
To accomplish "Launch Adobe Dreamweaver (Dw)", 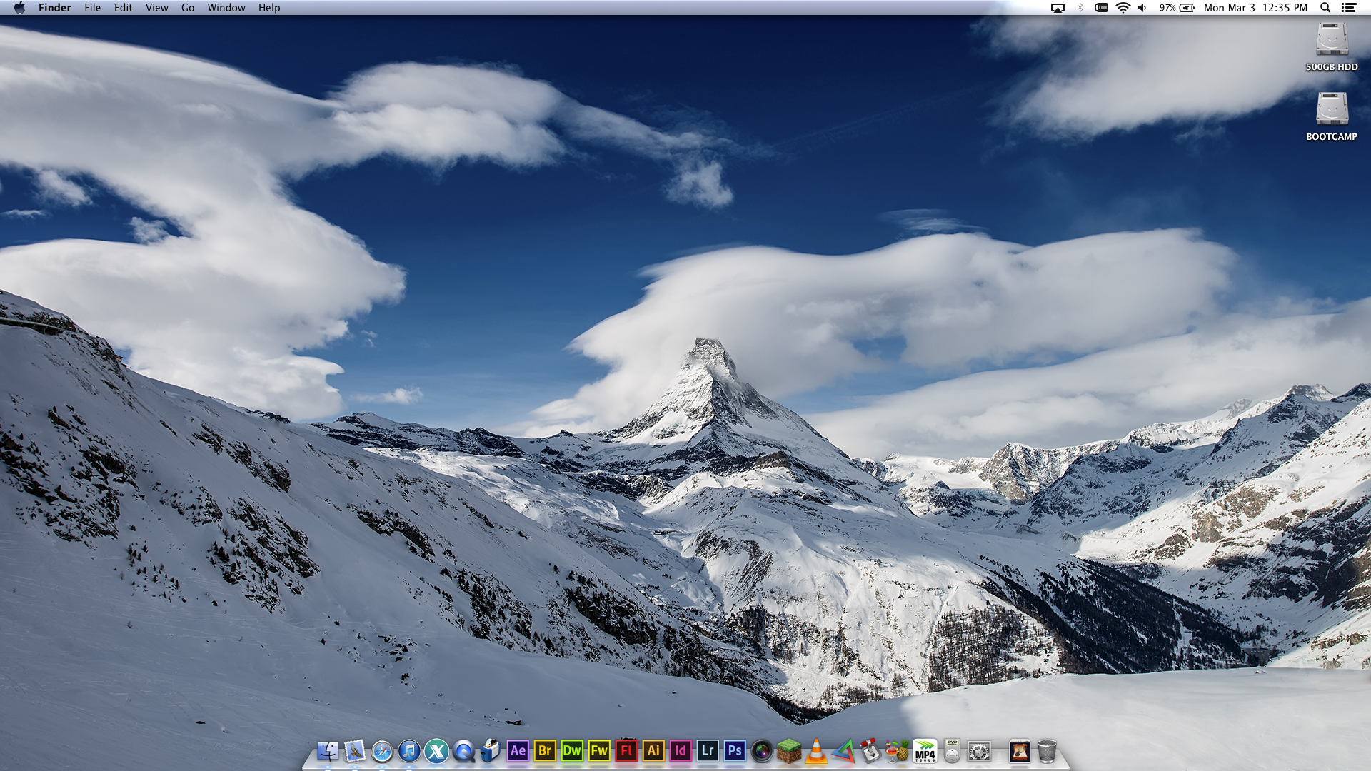I will [572, 751].
